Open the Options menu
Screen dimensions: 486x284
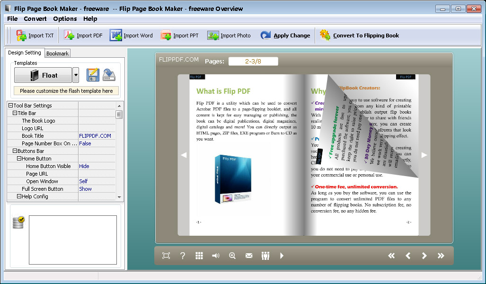pos(65,19)
